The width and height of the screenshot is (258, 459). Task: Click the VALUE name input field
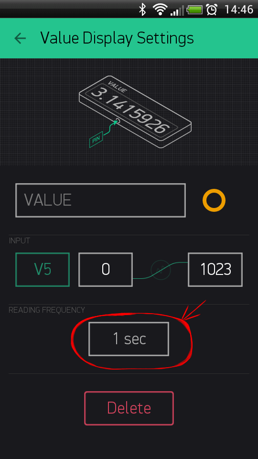tap(100, 200)
